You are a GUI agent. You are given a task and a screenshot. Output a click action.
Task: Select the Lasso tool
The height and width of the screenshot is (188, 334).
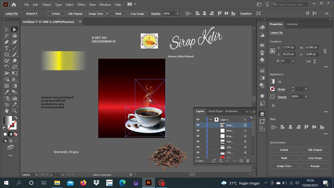(15, 36)
